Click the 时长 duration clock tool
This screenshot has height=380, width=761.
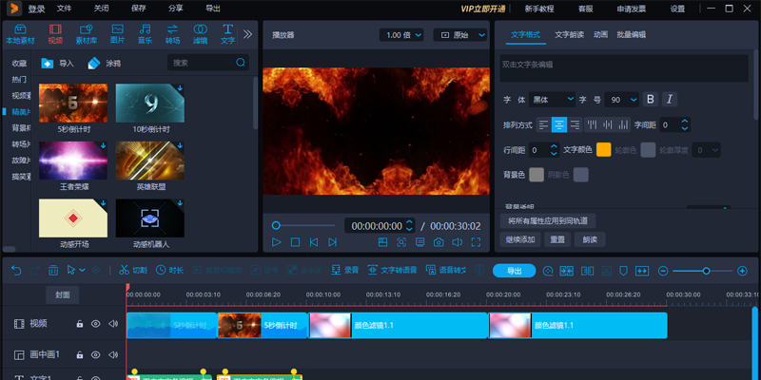click(169, 270)
